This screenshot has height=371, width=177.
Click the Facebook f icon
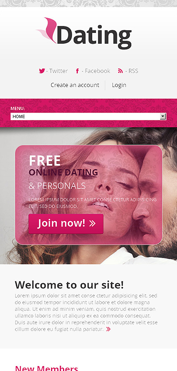[x=77, y=71]
